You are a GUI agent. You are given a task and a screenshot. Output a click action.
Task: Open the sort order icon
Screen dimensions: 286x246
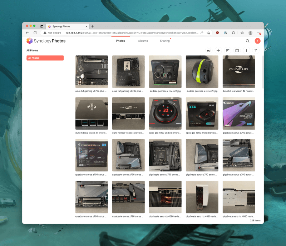click(227, 50)
